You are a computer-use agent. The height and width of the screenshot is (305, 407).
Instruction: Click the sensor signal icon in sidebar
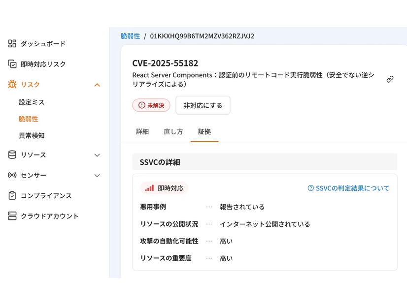click(x=12, y=175)
